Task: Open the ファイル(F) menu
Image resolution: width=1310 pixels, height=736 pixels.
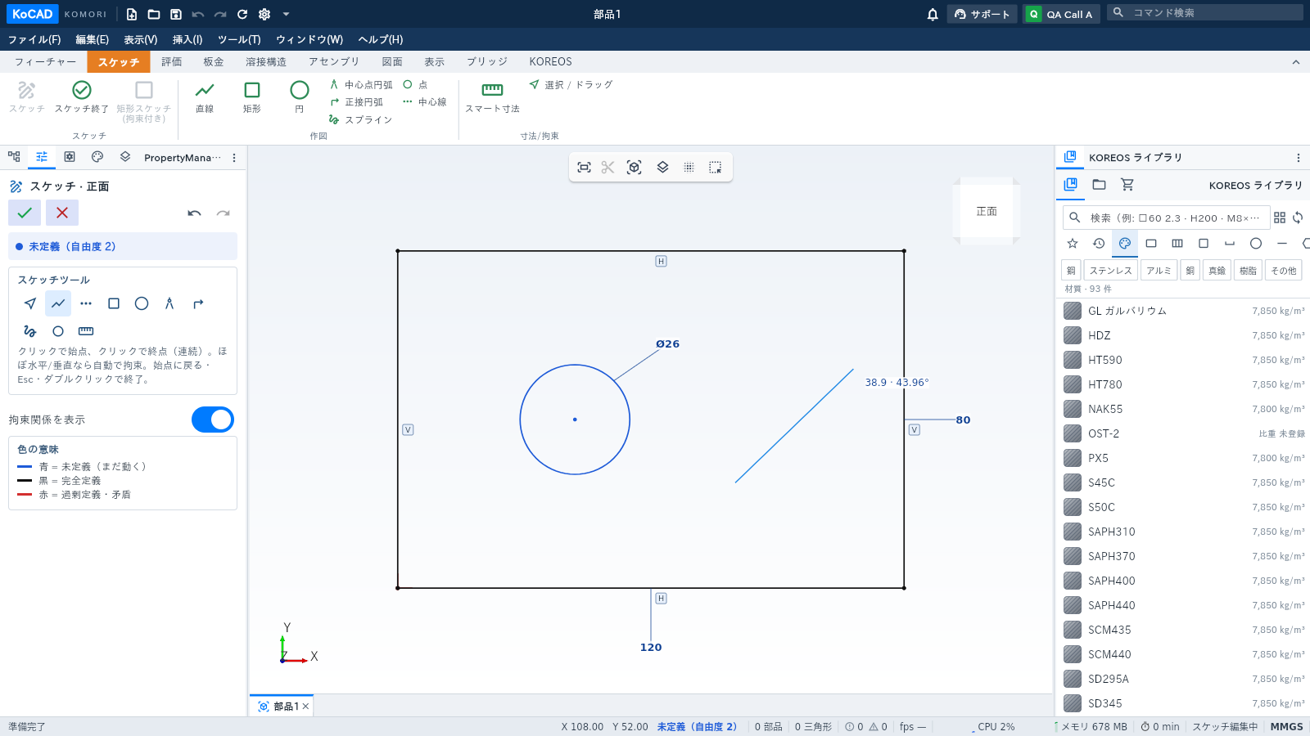Action: pos(34,39)
